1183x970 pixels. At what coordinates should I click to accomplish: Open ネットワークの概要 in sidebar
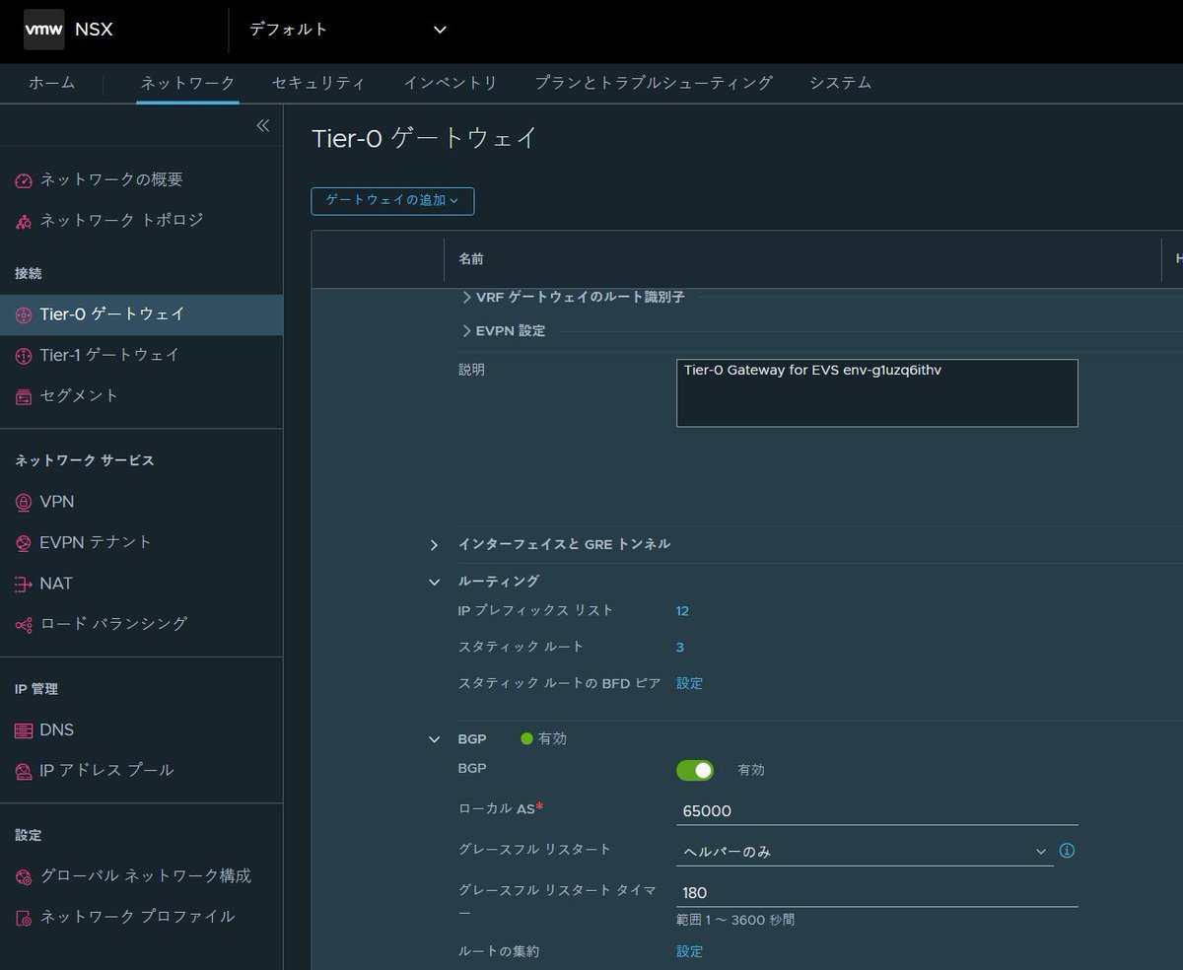[x=111, y=180]
